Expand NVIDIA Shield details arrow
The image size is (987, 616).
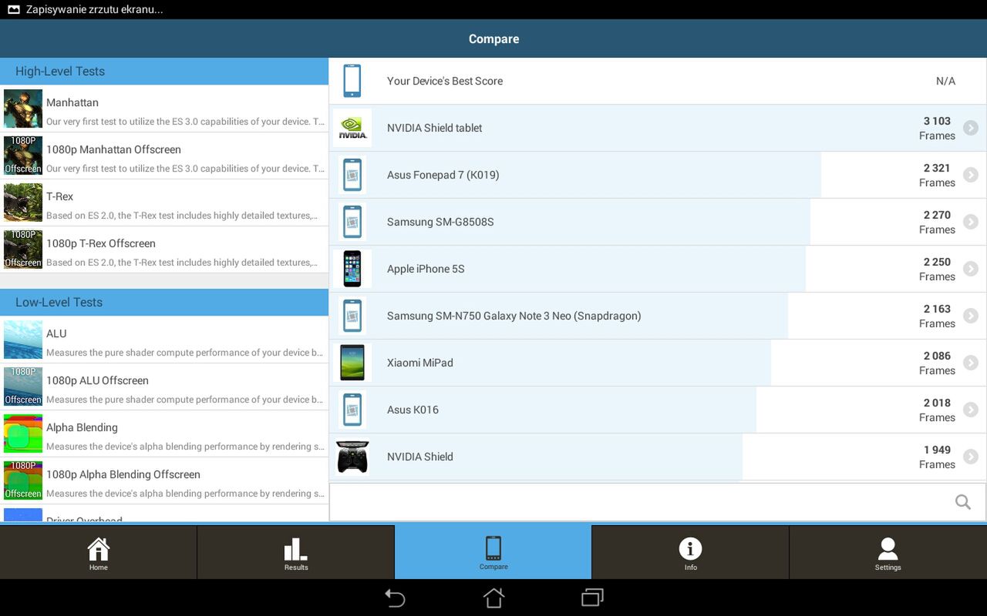click(970, 457)
